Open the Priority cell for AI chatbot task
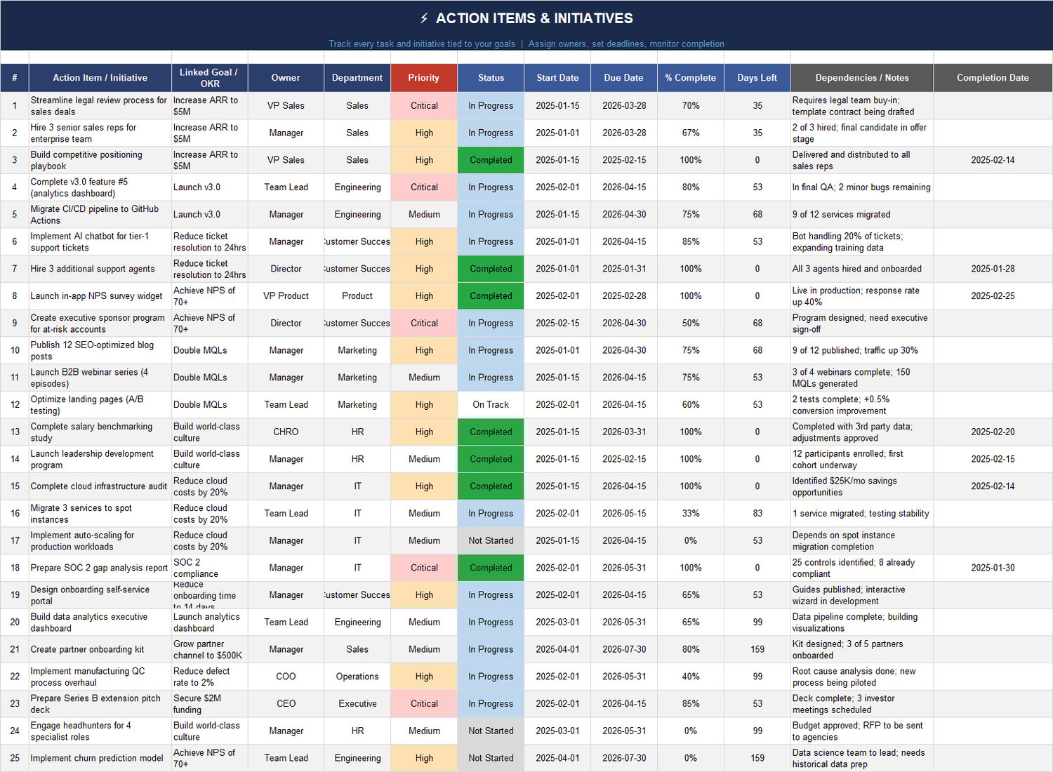Image resolution: width=1053 pixels, height=772 pixels. point(424,241)
